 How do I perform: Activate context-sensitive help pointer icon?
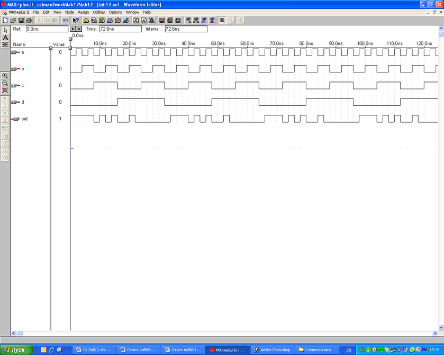75,21
